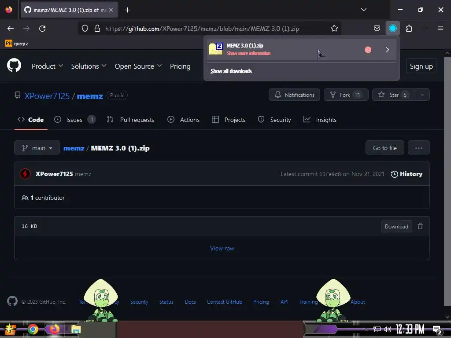The width and height of the screenshot is (451, 338).
Task: Open footer API link
Action: click(284, 302)
